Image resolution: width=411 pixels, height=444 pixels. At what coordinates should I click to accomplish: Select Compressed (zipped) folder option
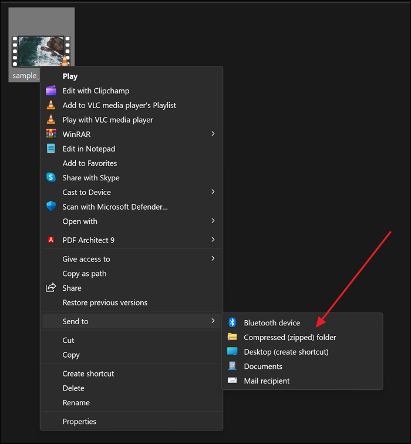coord(289,337)
